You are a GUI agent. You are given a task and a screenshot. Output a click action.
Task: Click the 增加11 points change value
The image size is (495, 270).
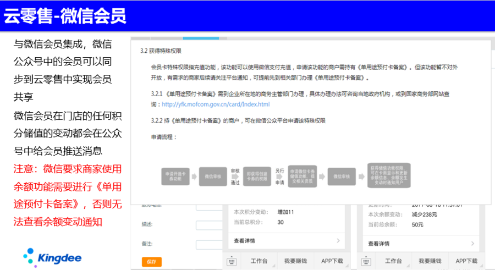click(285, 212)
